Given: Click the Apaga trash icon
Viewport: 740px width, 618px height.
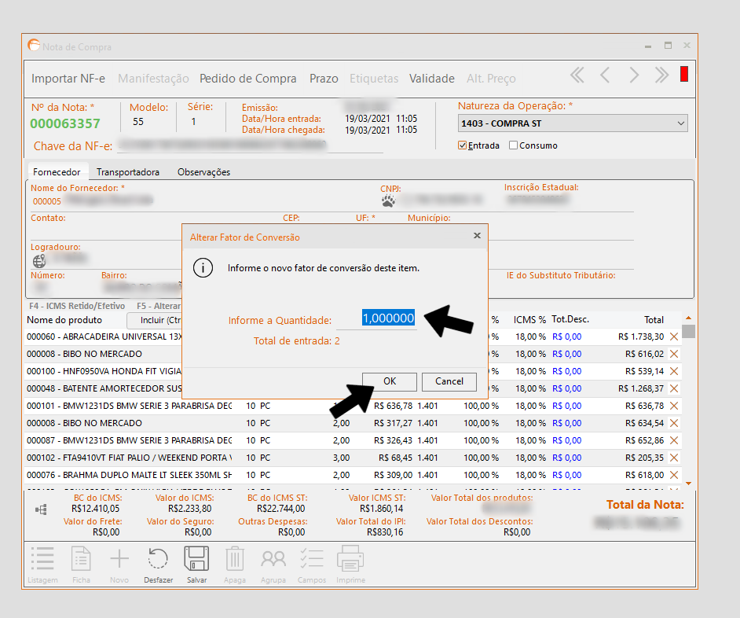Looking at the screenshot, I should [x=235, y=558].
